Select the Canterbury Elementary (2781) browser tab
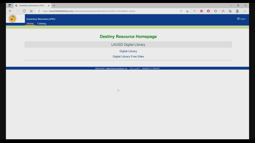 point(32,6)
